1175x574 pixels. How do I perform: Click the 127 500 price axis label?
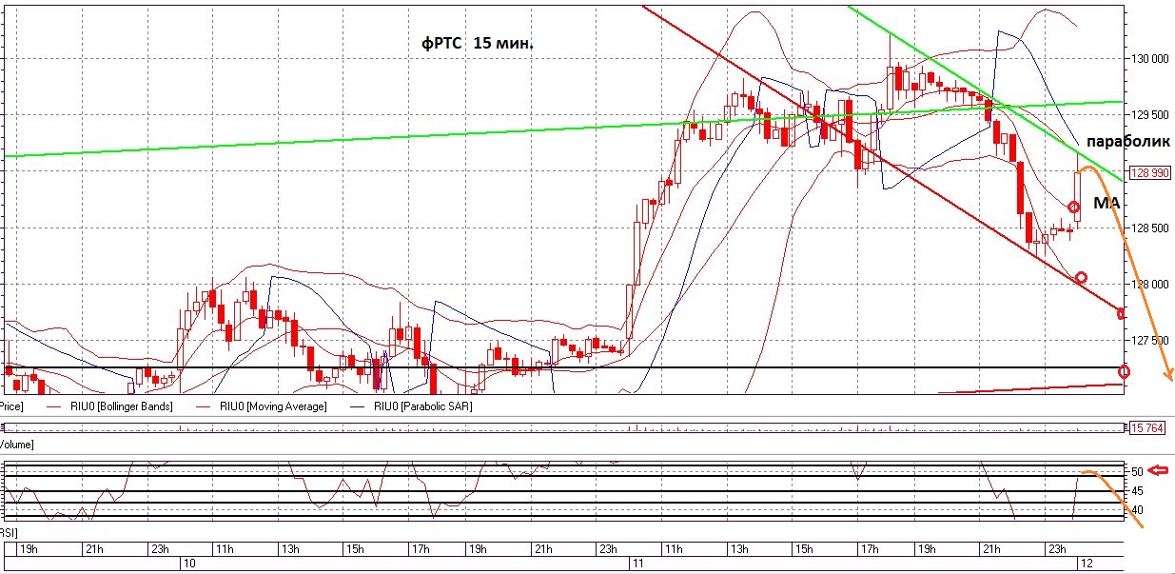click(1149, 341)
